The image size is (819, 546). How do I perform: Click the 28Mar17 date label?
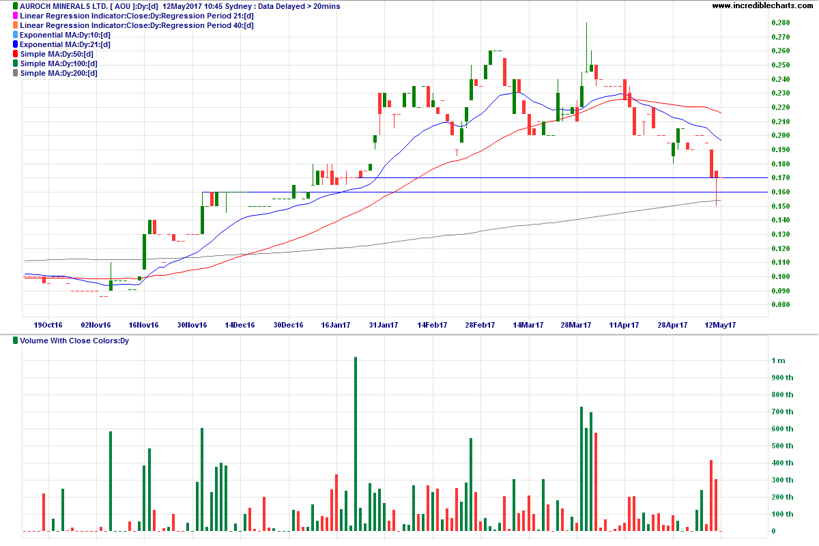[577, 325]
